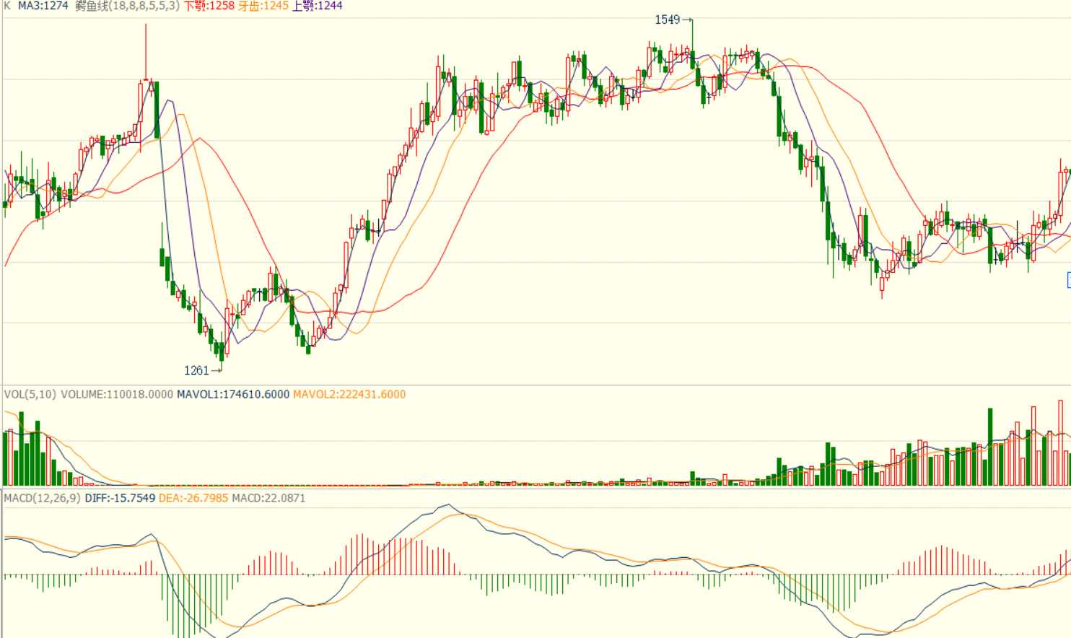Viewport: 1071px width, 638px height.
Task: Click the 1549 high price marker
Action: pos(668,19)
